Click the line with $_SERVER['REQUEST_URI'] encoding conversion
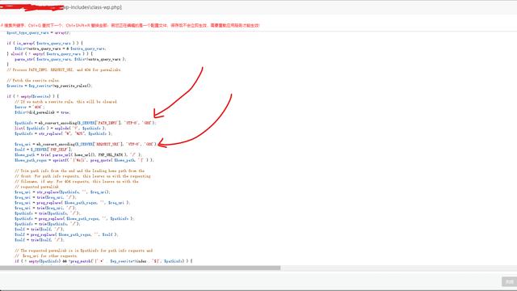 coord(86,144)
